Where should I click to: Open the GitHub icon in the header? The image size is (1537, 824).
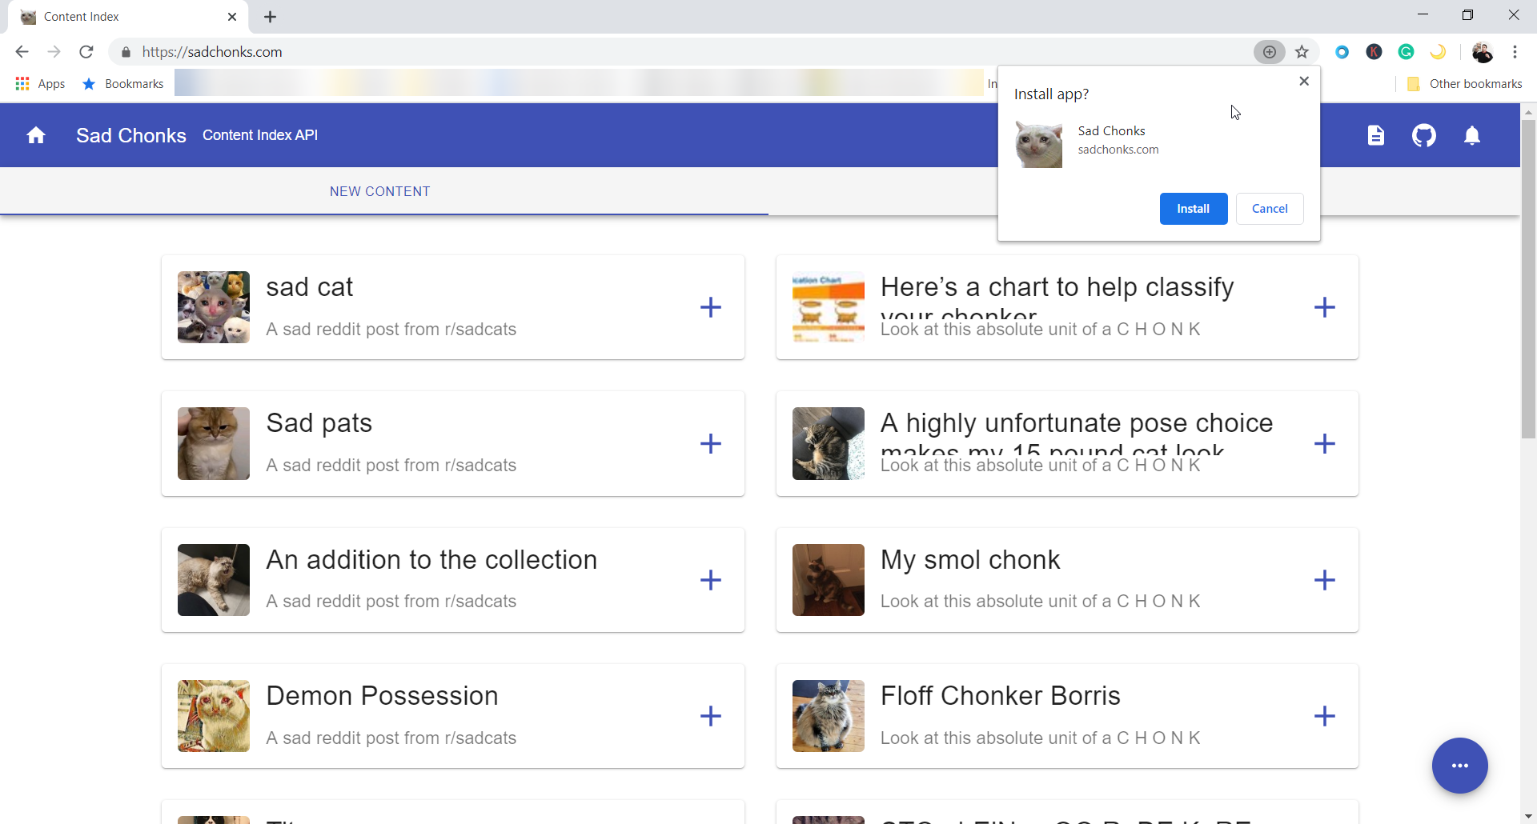[x=1423, y=135]
